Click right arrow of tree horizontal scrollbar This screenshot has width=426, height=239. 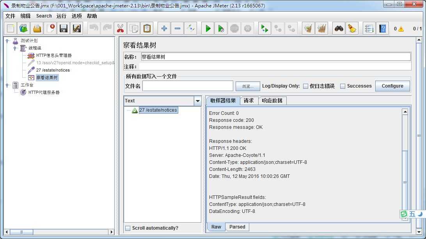click(x=111, y=232)
